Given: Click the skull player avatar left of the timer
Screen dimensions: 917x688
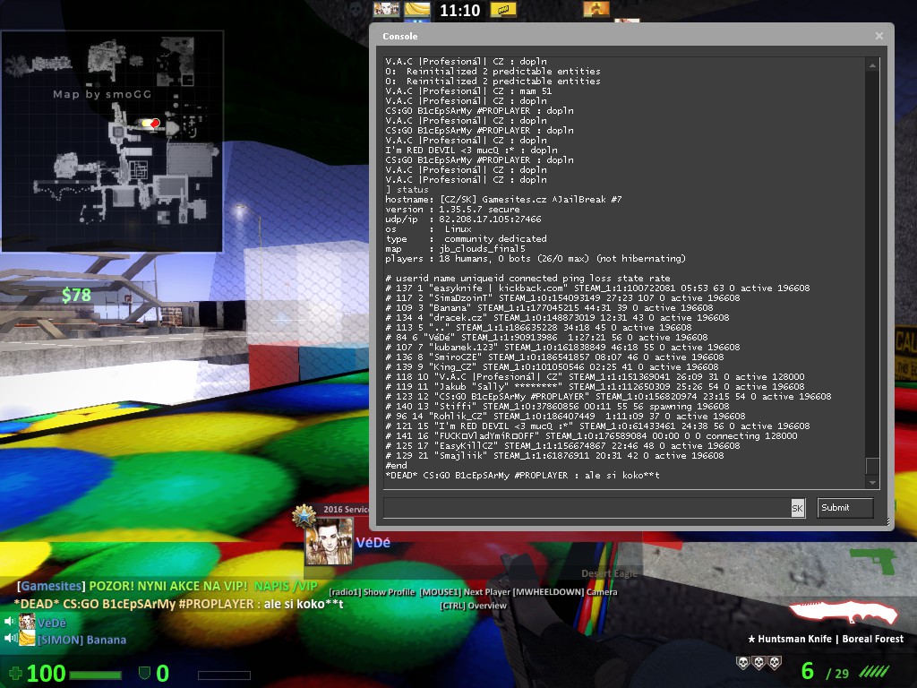Looking at the screenshot, I should point(387,9).
